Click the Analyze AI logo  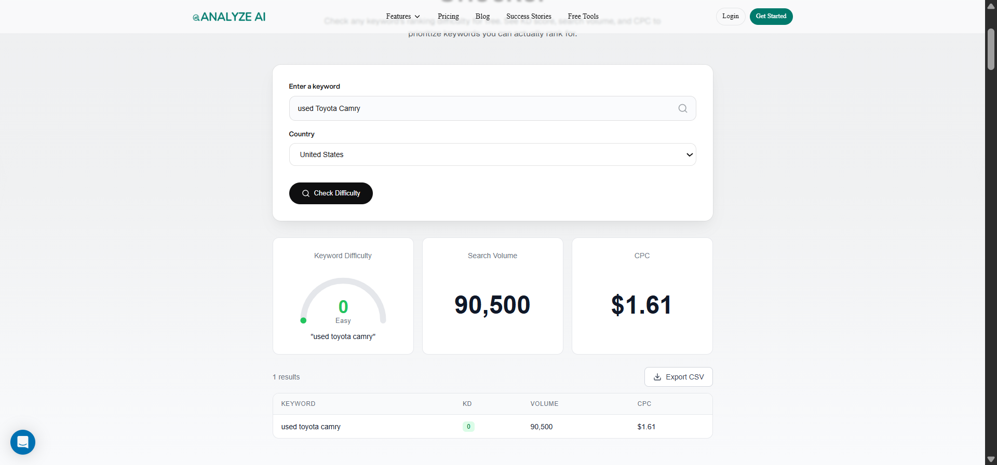pyautogui.click(x=229, y=17)
